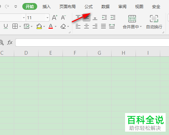Click the 自动换行 wrap text button
Screen dimensions: 169x135
pyautogui.click(x=154, y=22)
